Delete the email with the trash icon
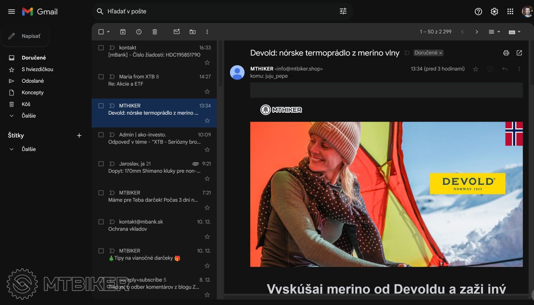534x305 pixels. tap(155, 32)
